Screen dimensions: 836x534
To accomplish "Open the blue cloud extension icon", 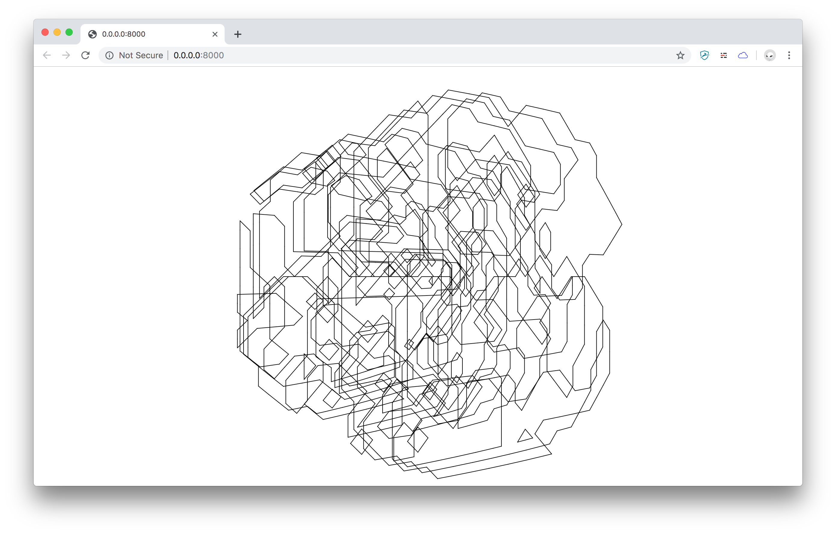I will pyautogui.click(x=743, y=55).
